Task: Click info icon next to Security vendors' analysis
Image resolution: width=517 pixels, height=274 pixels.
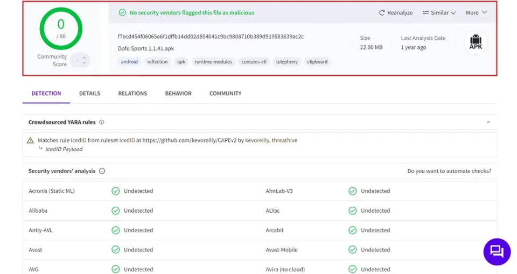Action: pyautogui.click(x=102, y=171)
